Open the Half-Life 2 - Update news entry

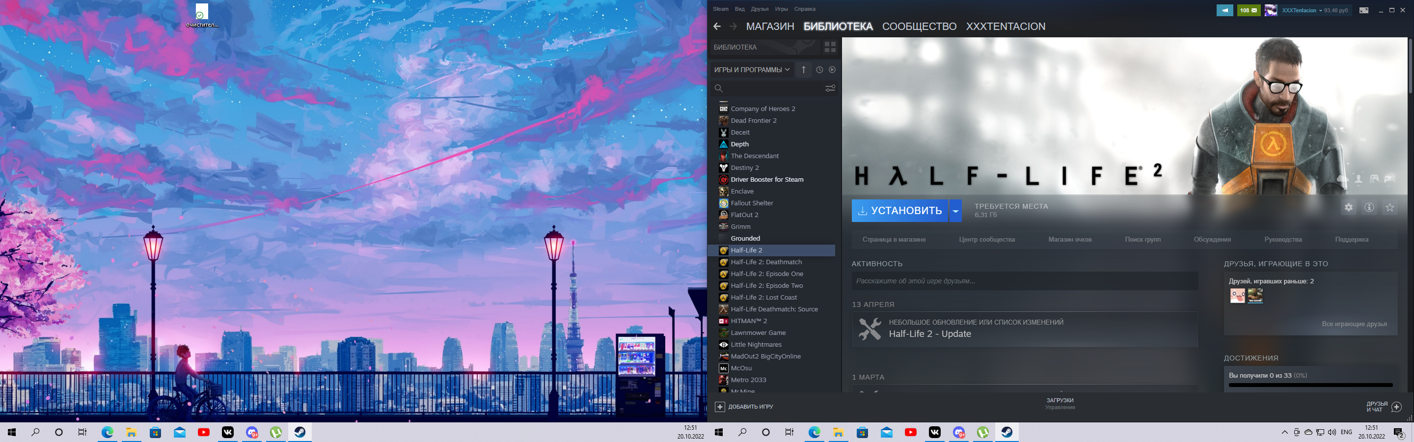(x=1025, y=330)
